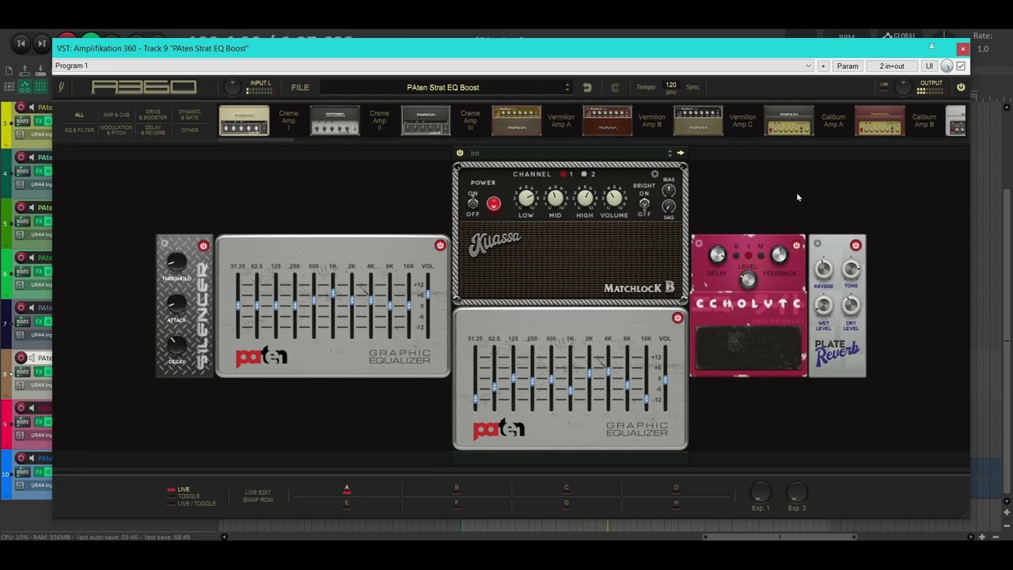This screenshot has height=570, width=1013.
Task: Click the Matchlock amp settings gear icon
Action: click(654, 174)
